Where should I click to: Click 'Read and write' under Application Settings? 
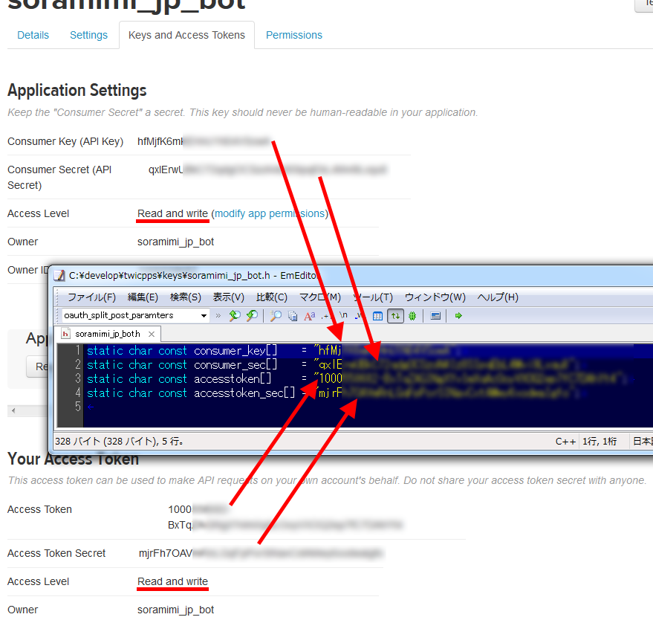pos(172,213)
